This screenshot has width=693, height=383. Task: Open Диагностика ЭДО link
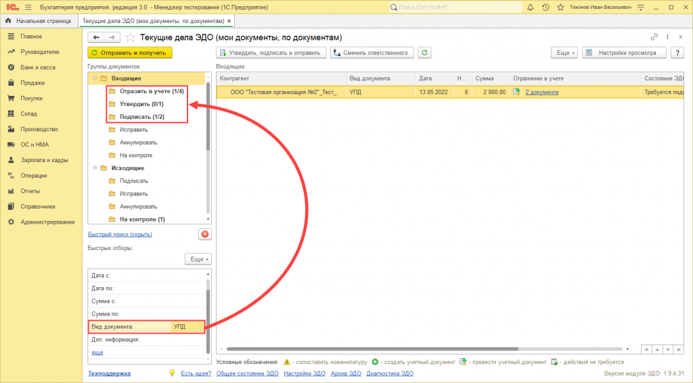390,374
